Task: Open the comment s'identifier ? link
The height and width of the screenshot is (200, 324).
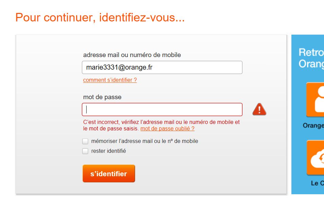Action: [110, 80]
